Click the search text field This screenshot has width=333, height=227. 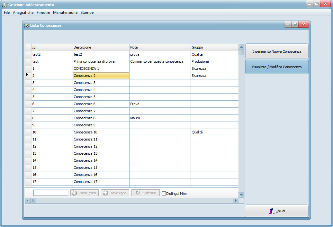[51, 193]
